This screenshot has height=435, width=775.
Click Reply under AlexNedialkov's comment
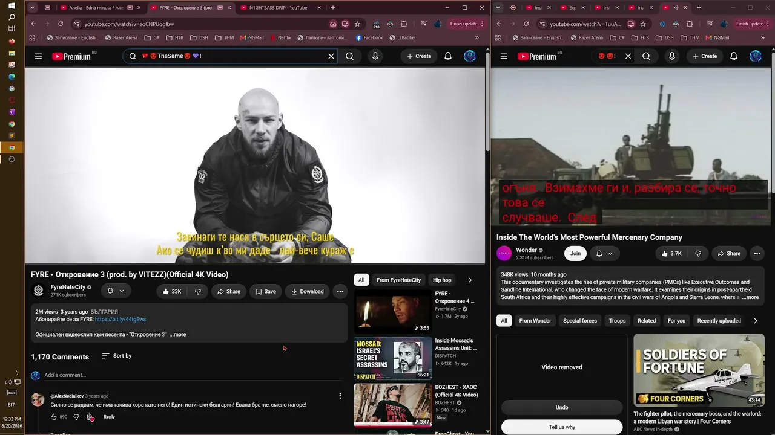click(109, 417)
